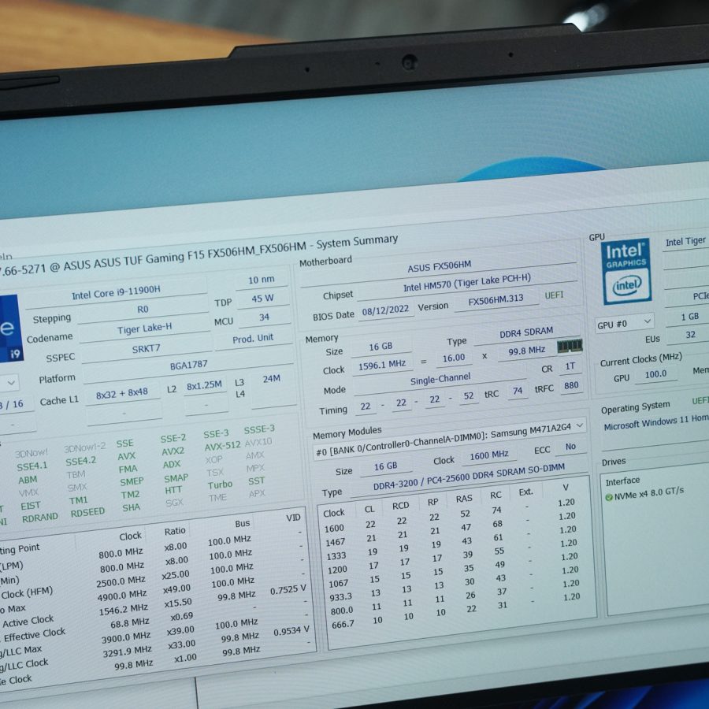Click the BIOS Date 08/12/2022
Viewport: 709px width, 709px height.
(x=386, y=310)
